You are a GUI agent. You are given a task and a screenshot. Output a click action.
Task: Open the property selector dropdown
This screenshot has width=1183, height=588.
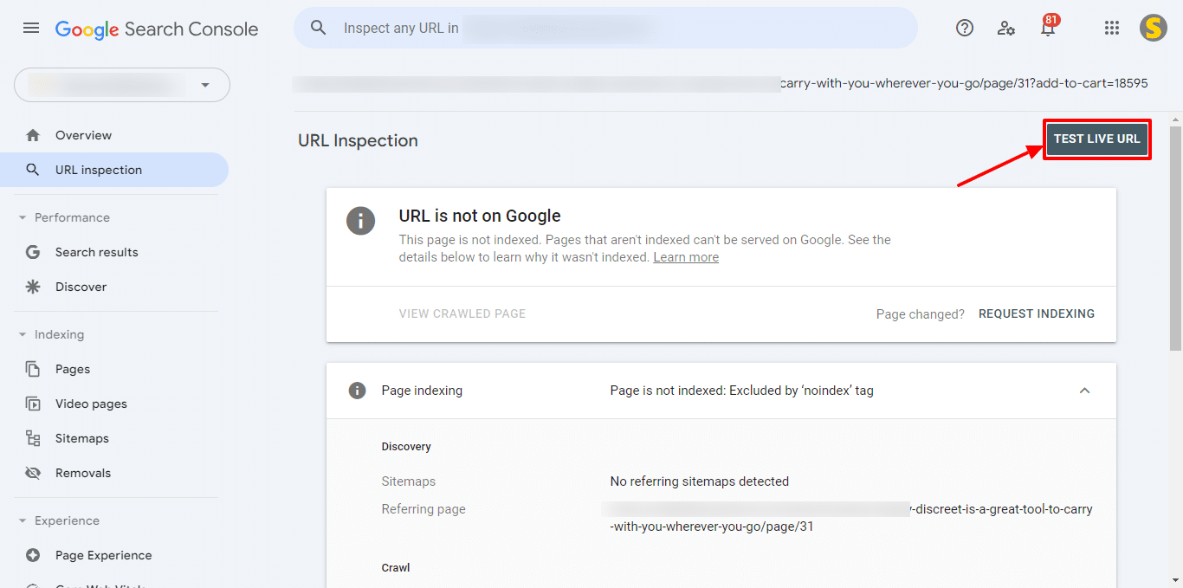(x=122, y=85)
